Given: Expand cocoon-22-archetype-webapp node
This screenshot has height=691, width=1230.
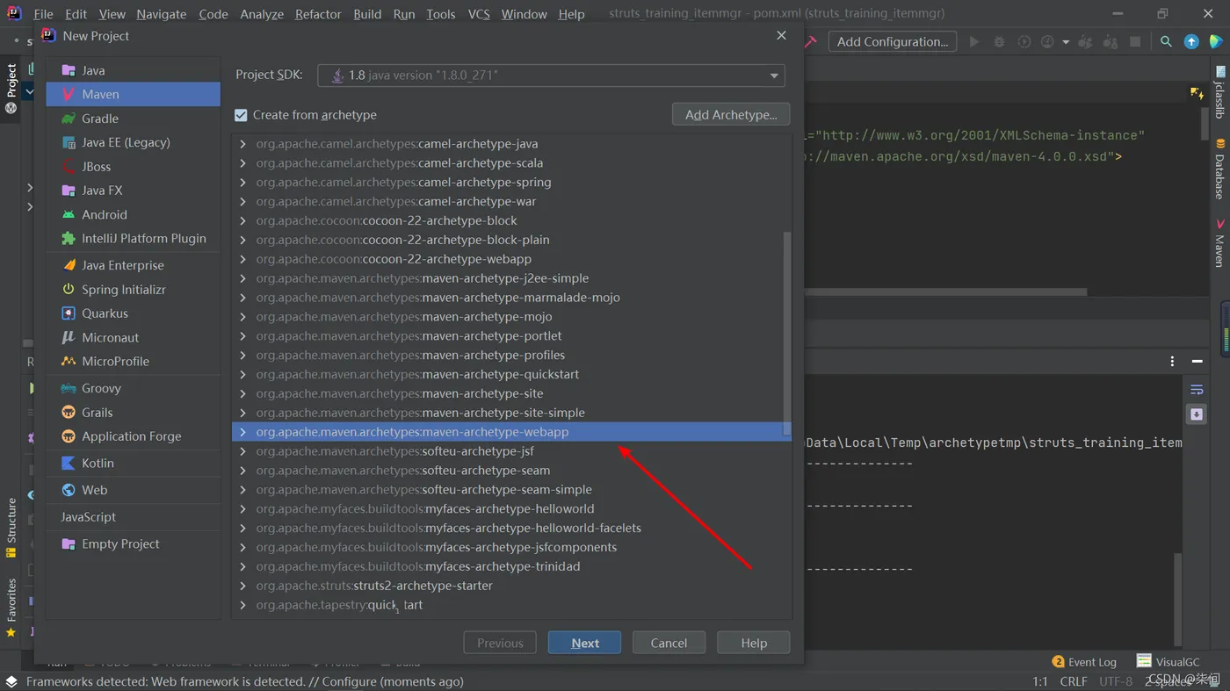Looking at the screenshot, I should tap(242, 259).
